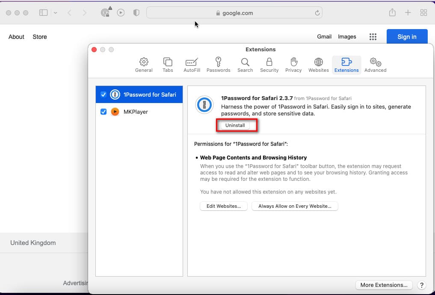Reload the page with the refresh icon

click(317, 13)
